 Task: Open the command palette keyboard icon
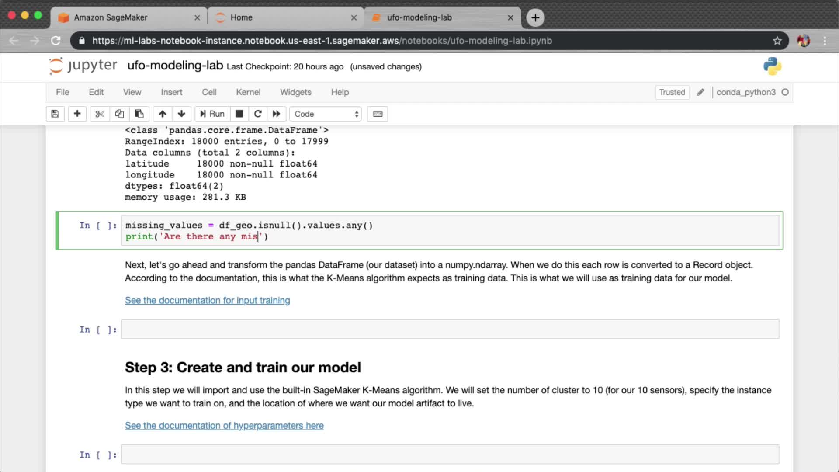378,114
